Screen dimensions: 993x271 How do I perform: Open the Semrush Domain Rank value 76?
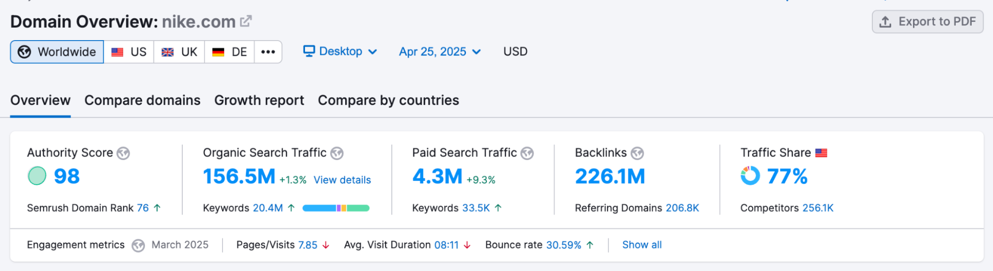tap(143, 208)
